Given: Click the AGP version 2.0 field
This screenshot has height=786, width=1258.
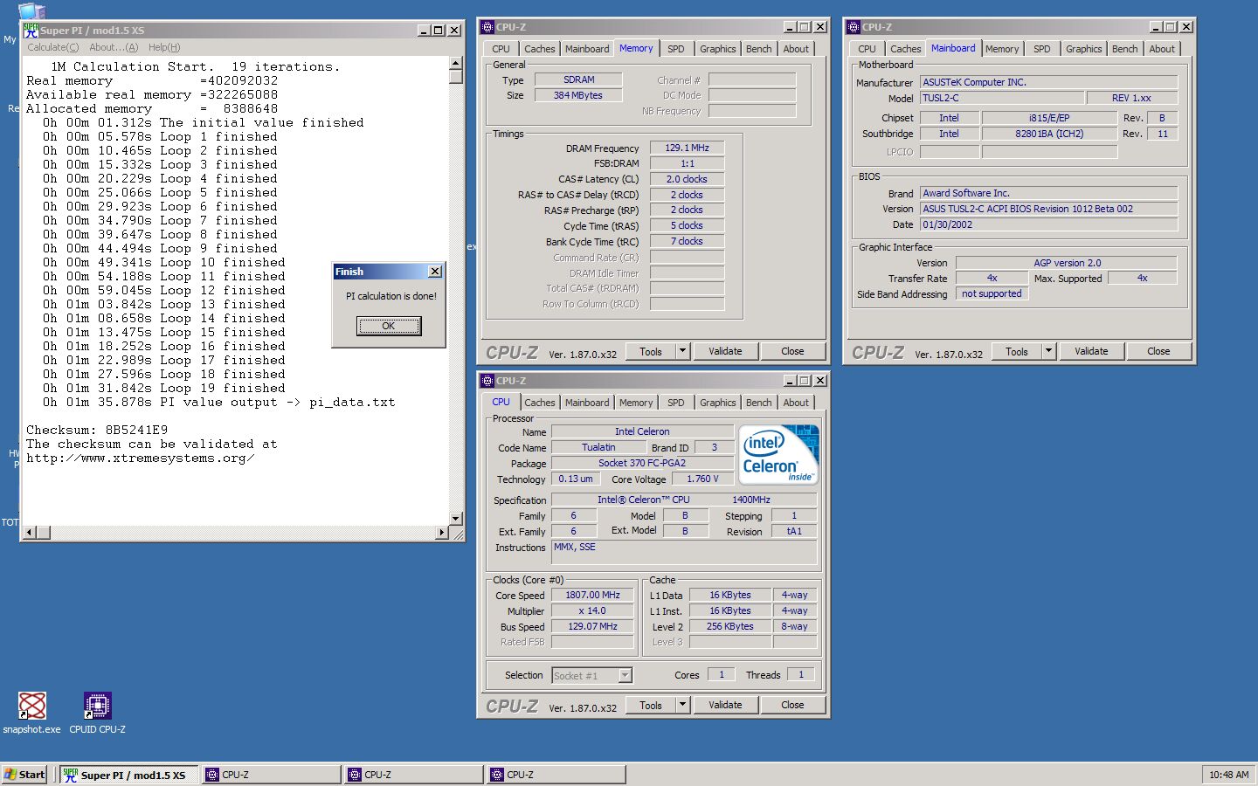Looking at the screenshot, I should 1067,263.
